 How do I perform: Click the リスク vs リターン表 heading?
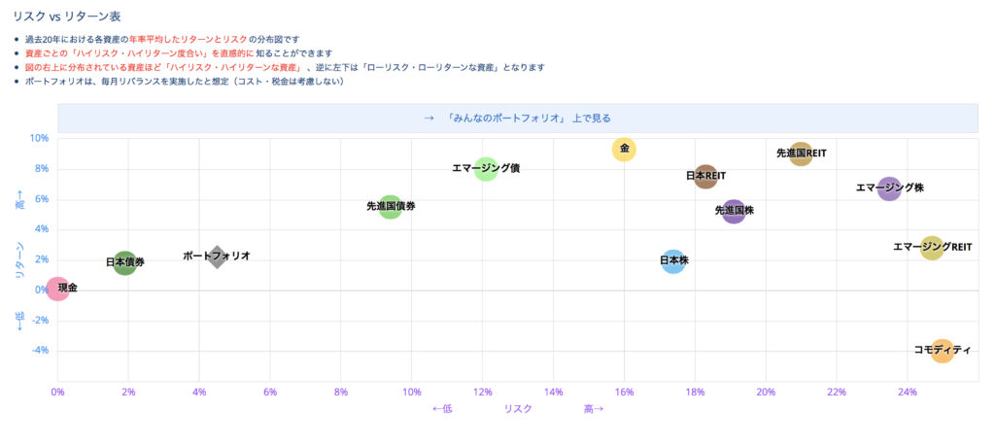pyautogui.click(x=63, y=17)
